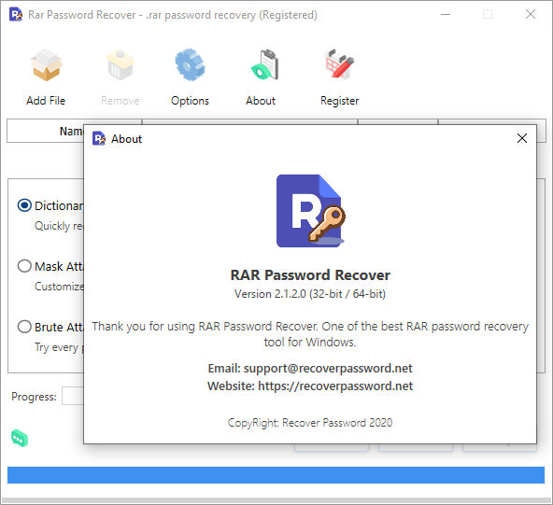Minimize the Rar Password Recover window
This screenshot has width=553, height=505.
pos(446,14)
